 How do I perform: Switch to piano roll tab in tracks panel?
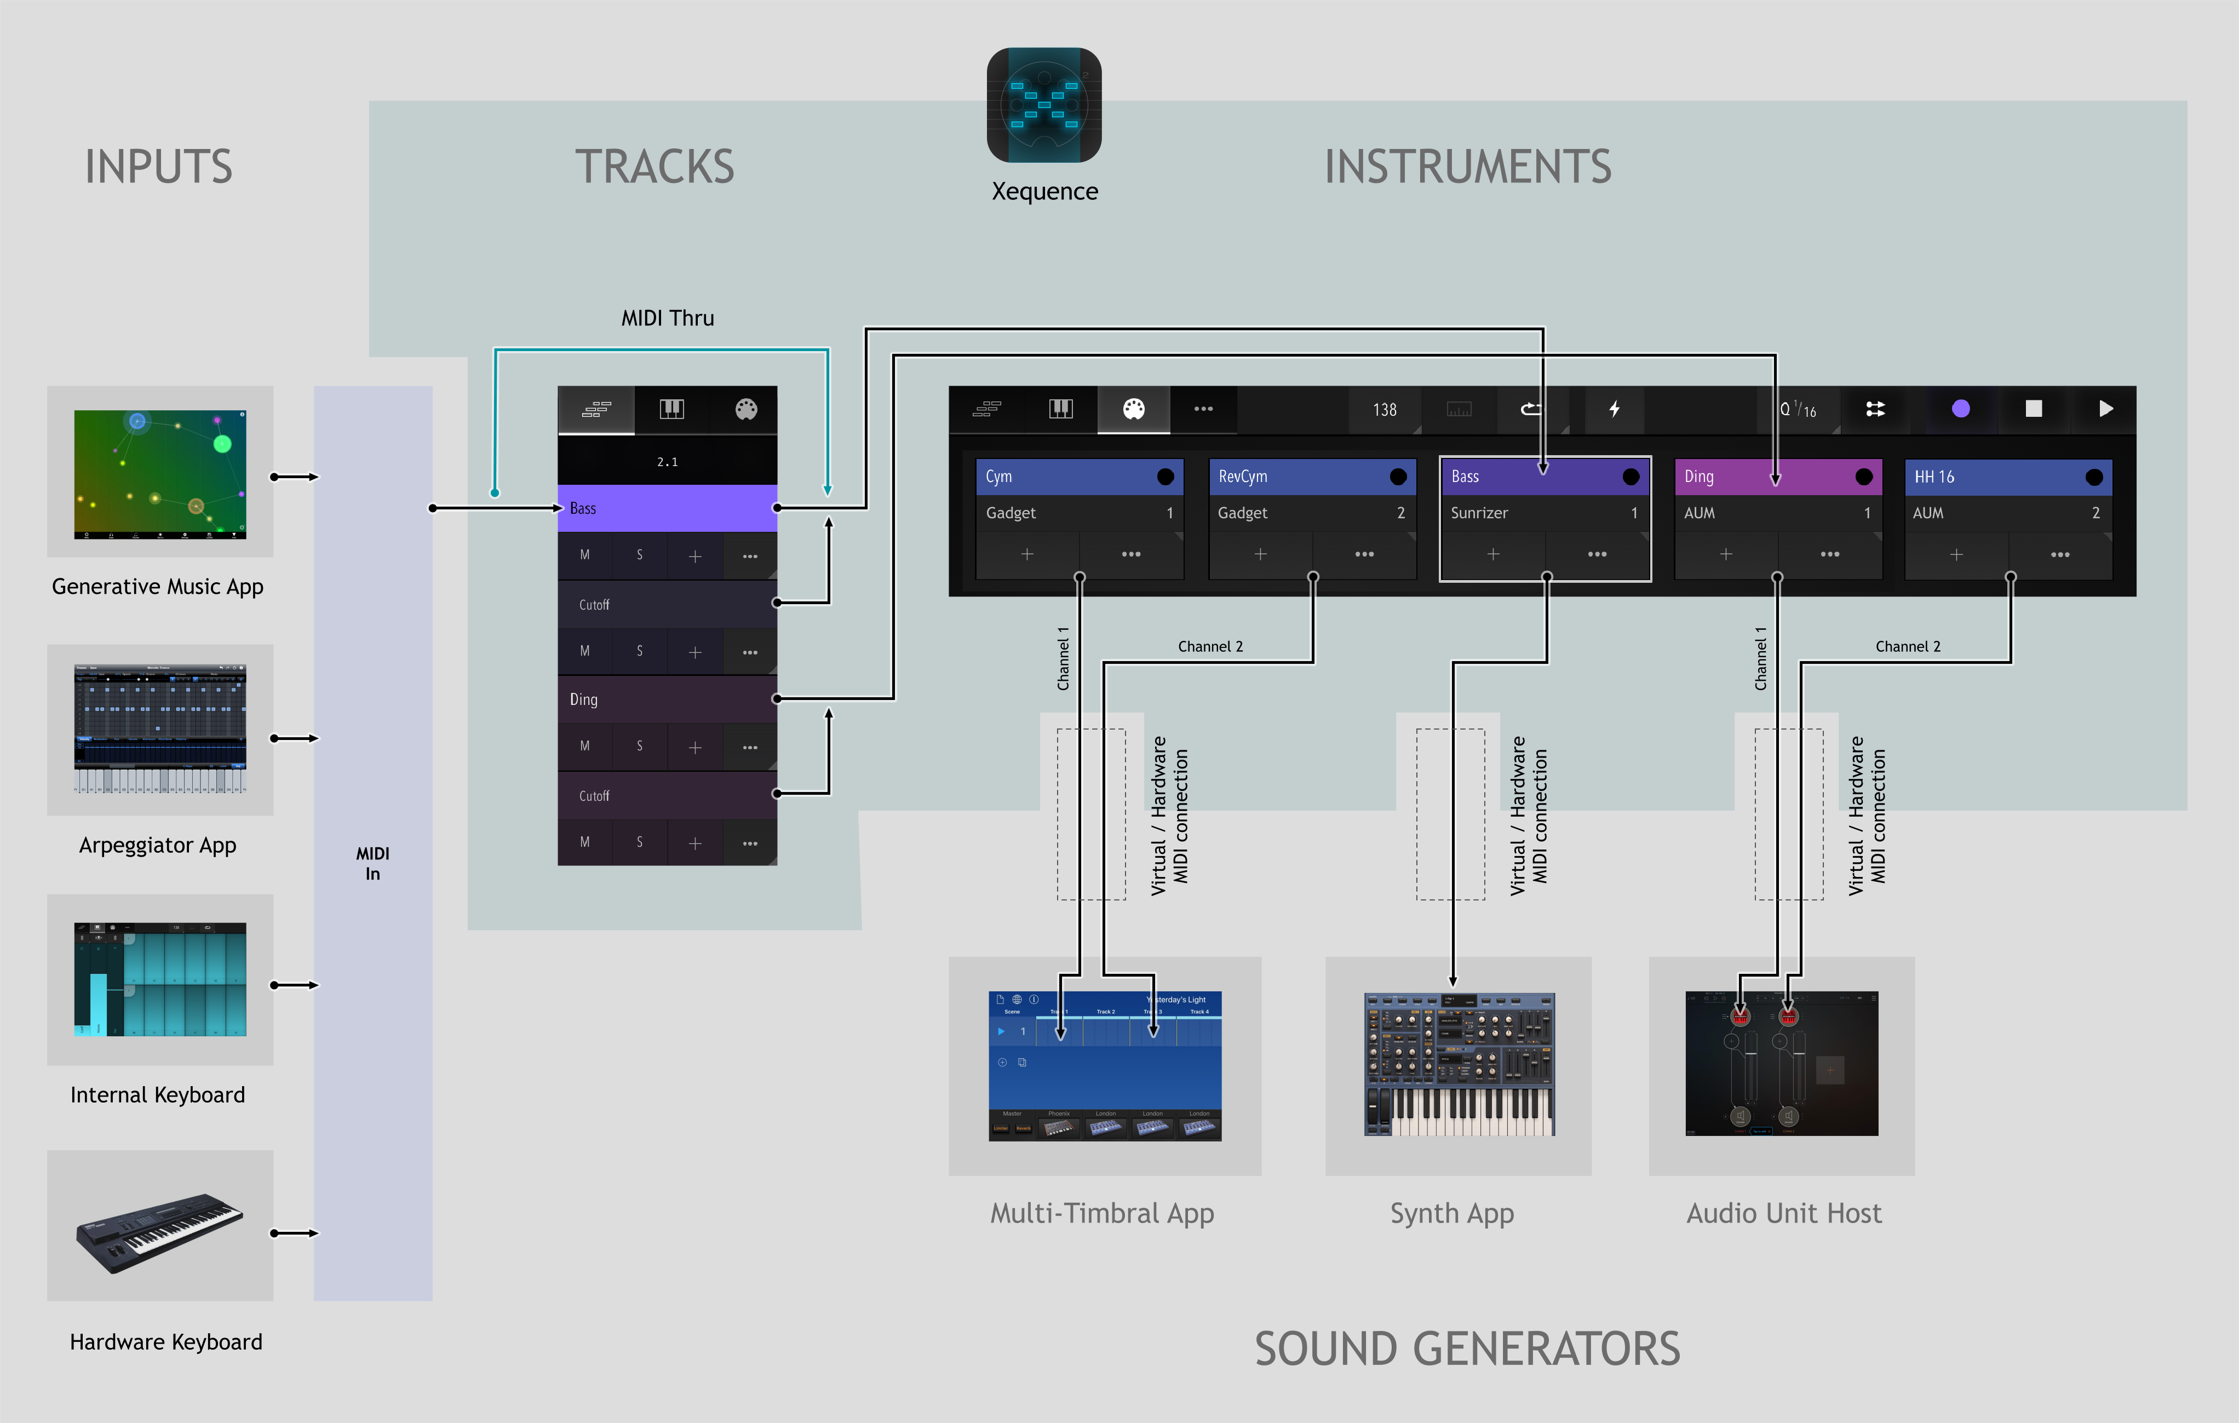671,409
